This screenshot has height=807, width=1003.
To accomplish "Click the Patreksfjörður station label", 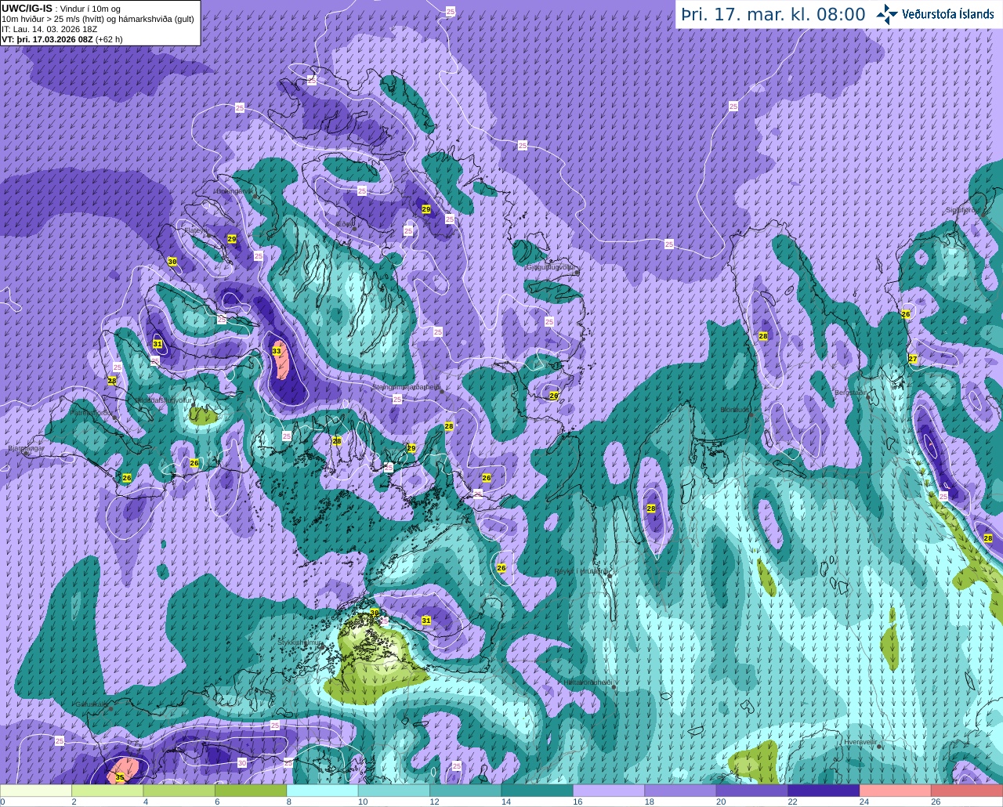I will click(92, 413).
